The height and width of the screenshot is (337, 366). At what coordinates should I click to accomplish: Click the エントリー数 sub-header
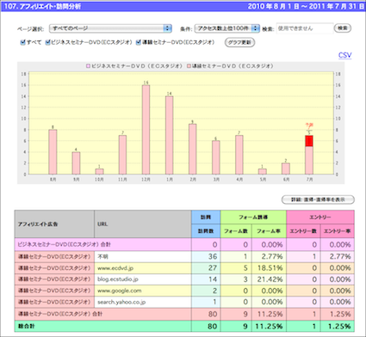click(x=303, y=231)
